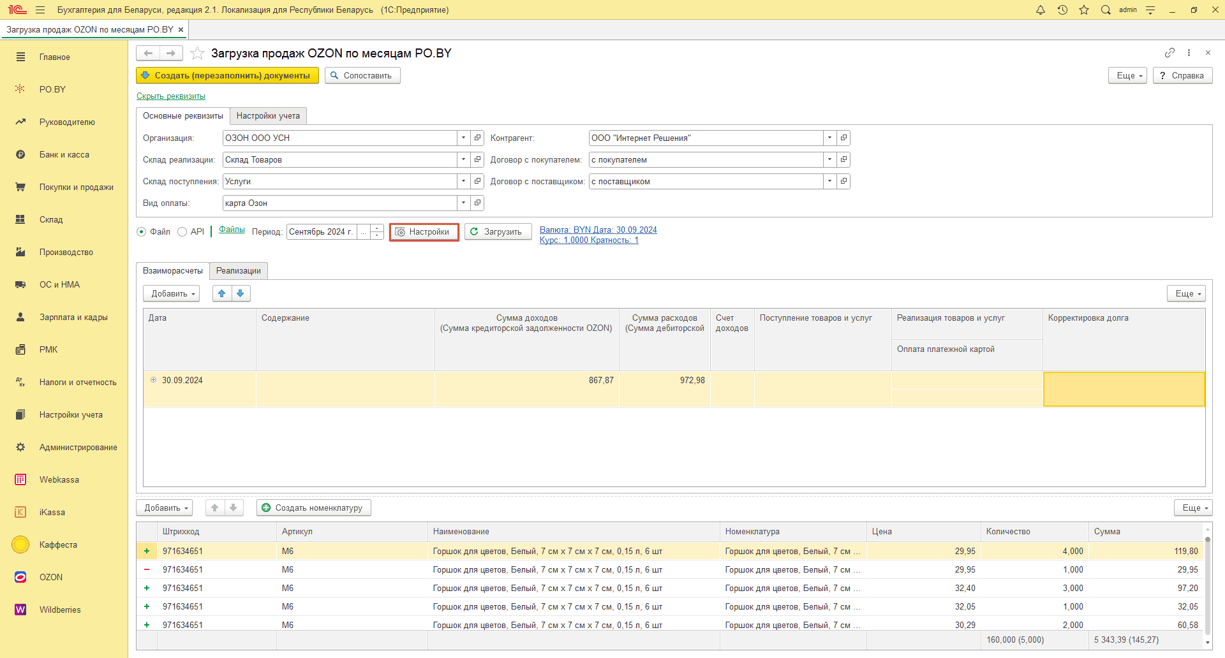This screenshot has width=1225, height=658.
Task: Open the Еще menu at top right
Action: coord(1128,75)
